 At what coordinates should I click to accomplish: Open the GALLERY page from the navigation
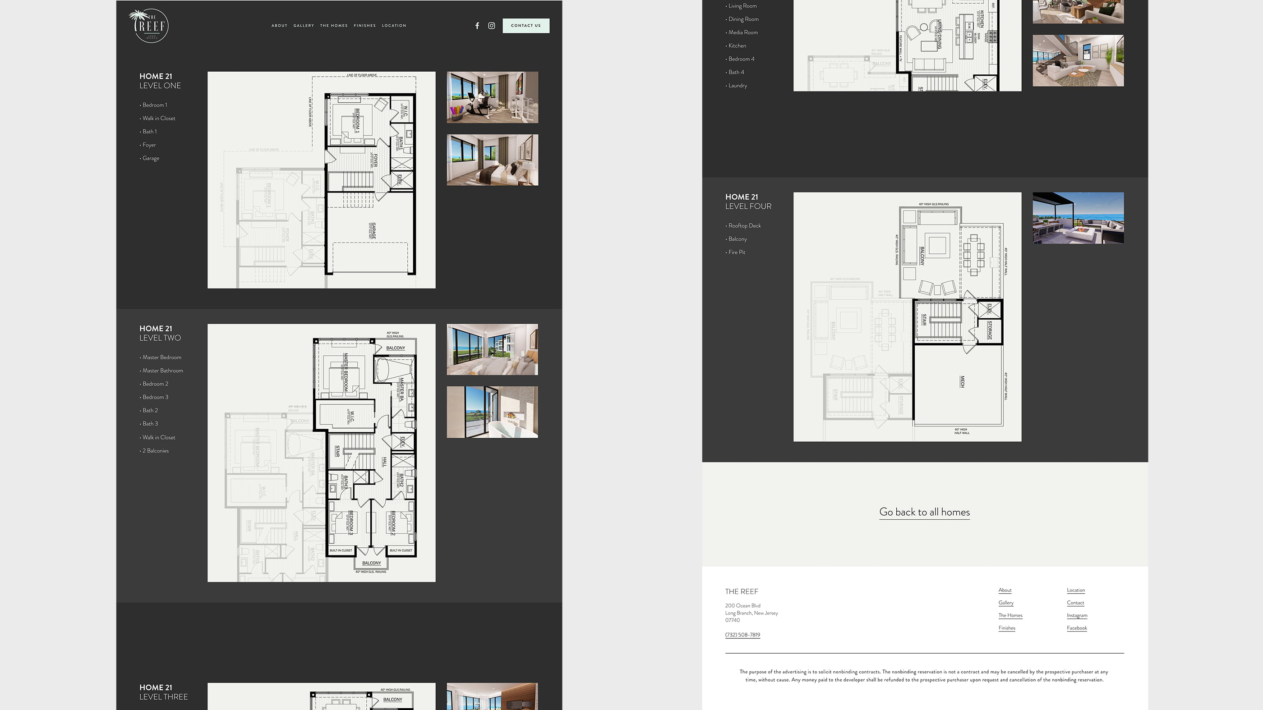tap(304, 26)
